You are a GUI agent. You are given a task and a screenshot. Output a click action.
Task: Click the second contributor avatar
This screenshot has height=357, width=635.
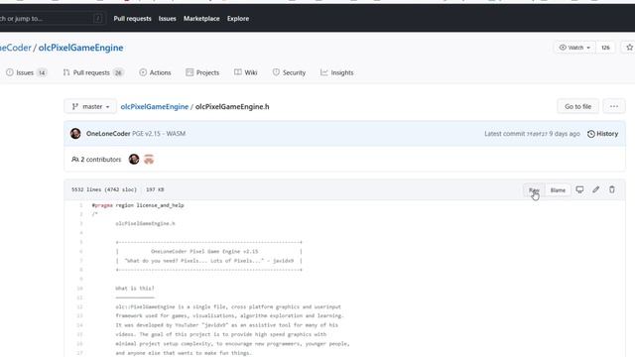149,159
